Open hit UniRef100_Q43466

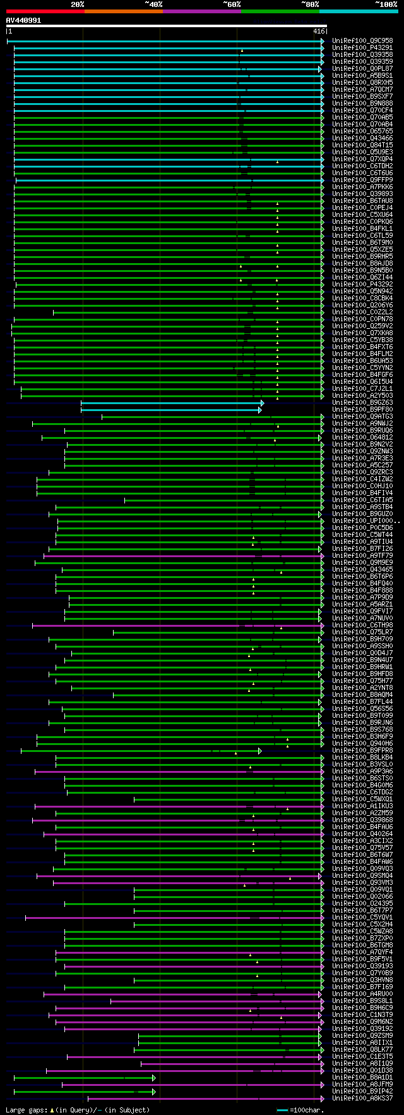362,139
